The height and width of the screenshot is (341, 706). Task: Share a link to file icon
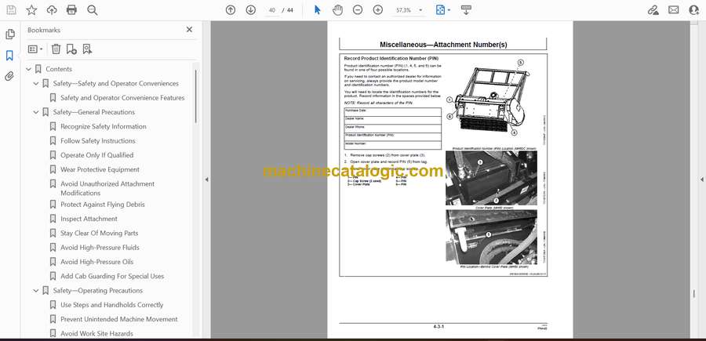click(x=653, y=10)
